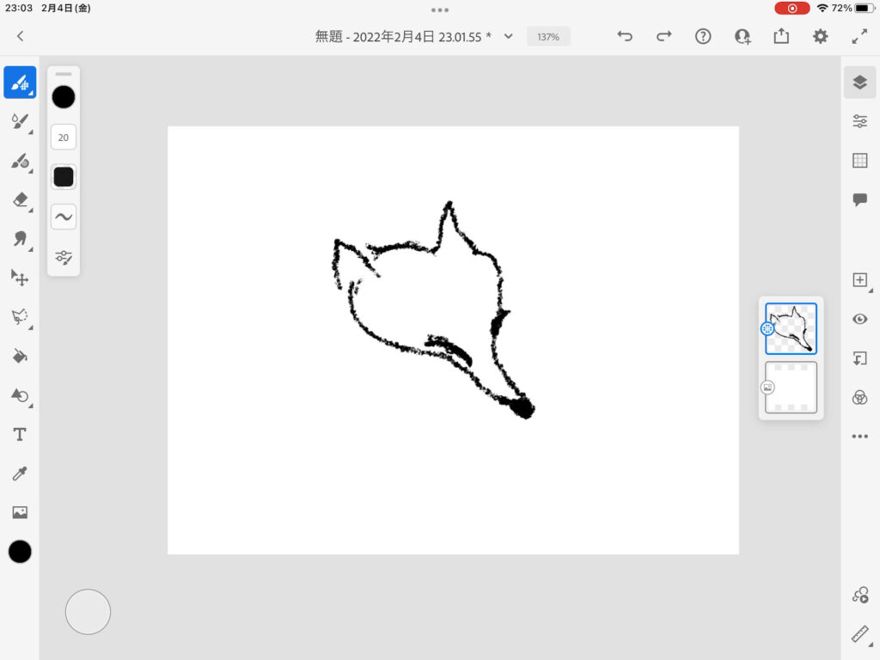Toggle visibility of the selected layer
The width and height of the screenshot is (880, 660).
point(859,319)
